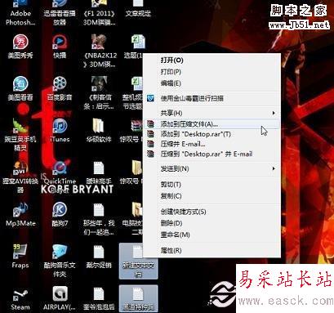Select the highlighted 新建文本文档 file icon
Screen dimensions: 334x313
pos(138,261)
